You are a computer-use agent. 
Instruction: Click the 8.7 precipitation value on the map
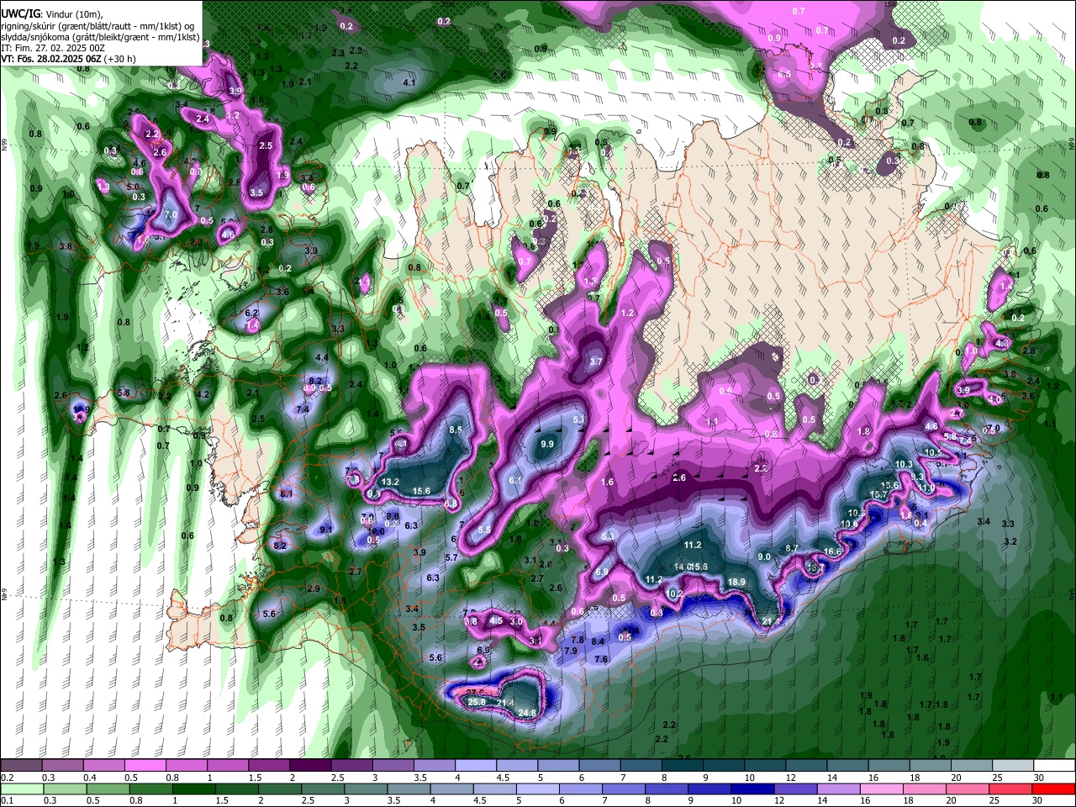[792, 548]
